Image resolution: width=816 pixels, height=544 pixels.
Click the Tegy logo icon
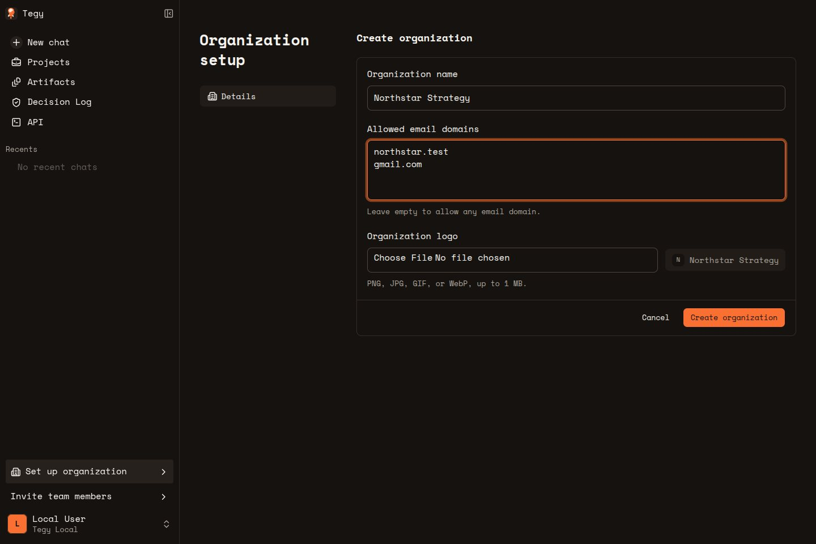click(11, 14)
